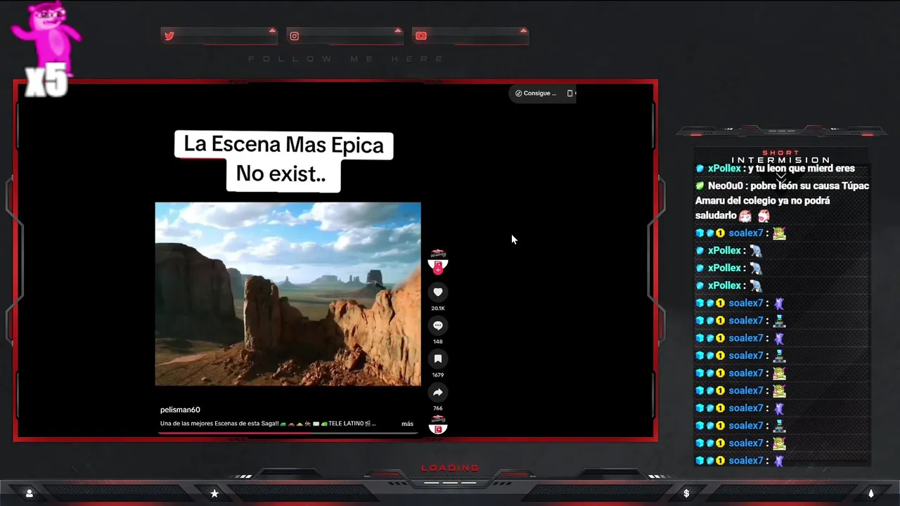
Task: Click the Instagram icon in overlay
Action: [x=295, y=36]
